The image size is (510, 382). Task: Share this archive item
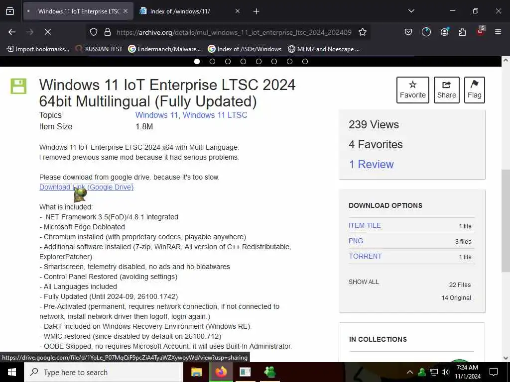pos(447,90)
